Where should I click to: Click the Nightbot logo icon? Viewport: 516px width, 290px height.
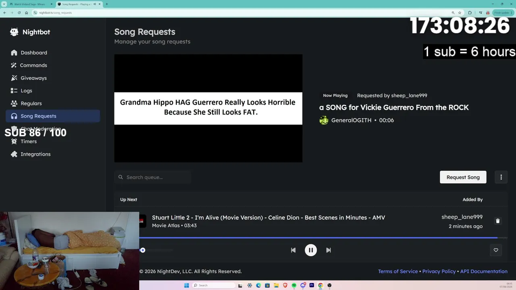pyautogui.click(x=14, y=32)
